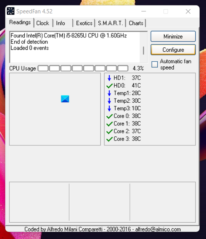Click the blue logo in the left panel
The image size is (206, 239).
(x=65, y=99)
